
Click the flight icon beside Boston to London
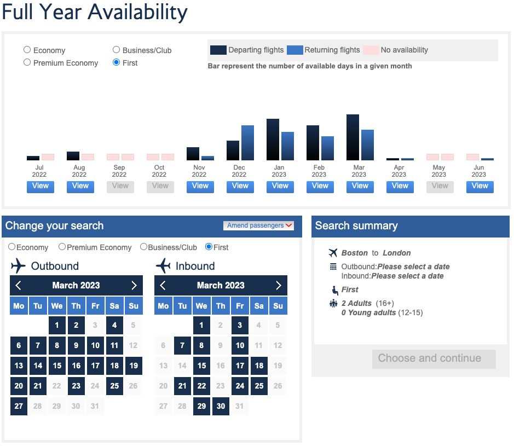coord(333,252)
